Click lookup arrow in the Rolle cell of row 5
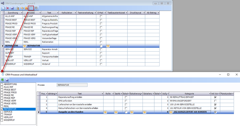This screenshot has width=240, height=126. [x=106, y=112]
